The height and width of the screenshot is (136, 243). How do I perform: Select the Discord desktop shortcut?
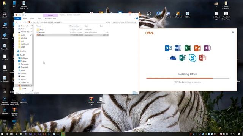pyautogui.click(x=168, y=15)
